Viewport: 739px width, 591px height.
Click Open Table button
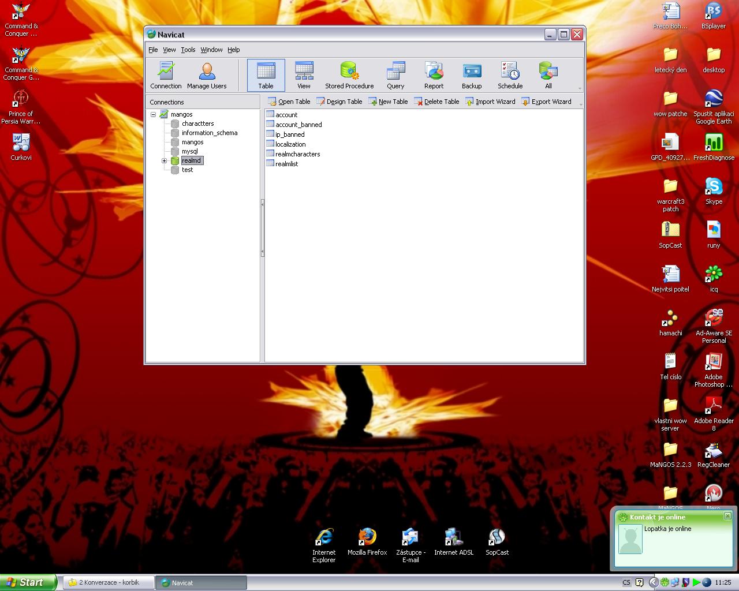point(289,102)
